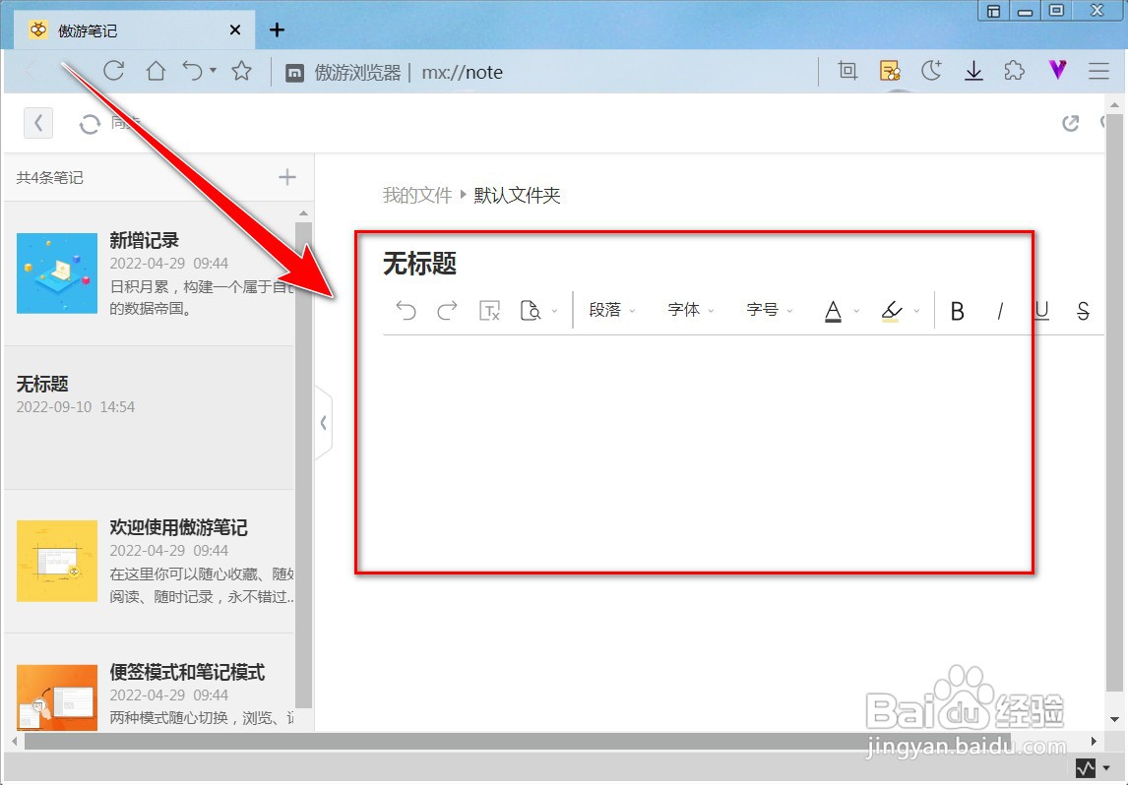Click the share note icon
Viewport: 1128px width, 785px height.
pos(1071,123)
